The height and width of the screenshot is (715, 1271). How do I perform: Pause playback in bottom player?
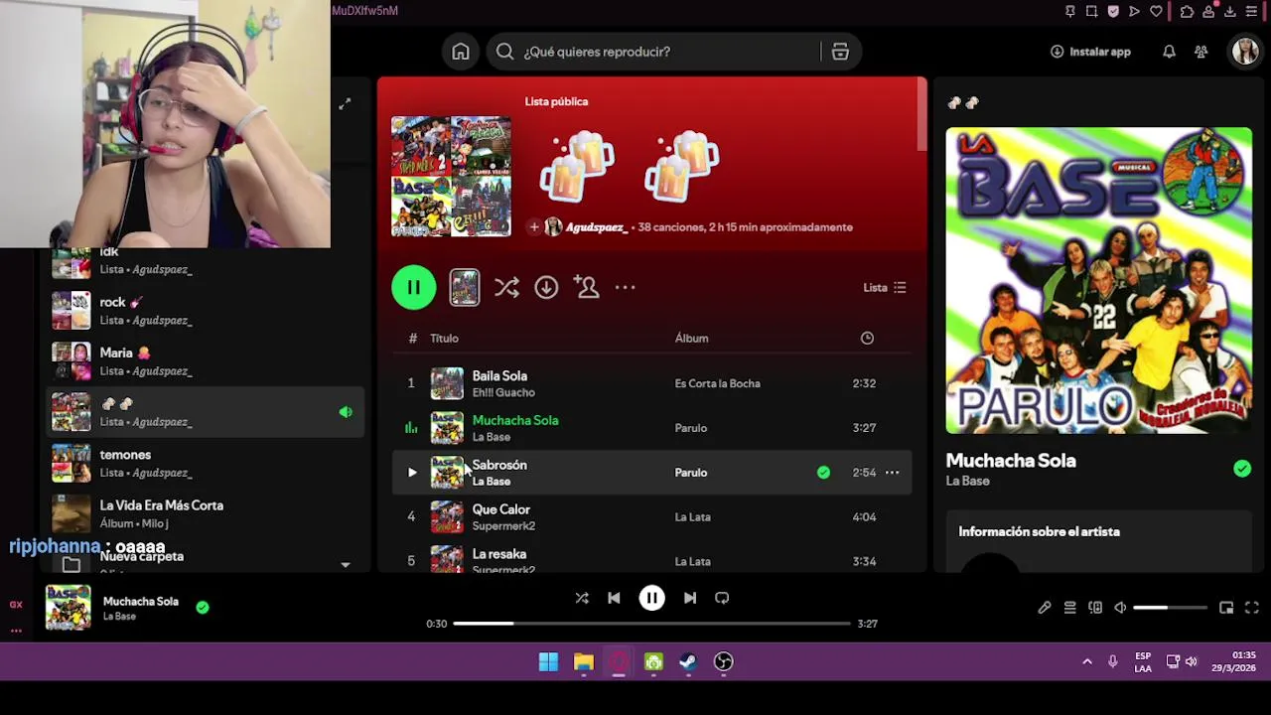(x=651, y=598)
